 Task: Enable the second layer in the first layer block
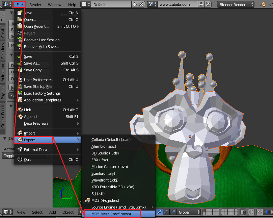pyautogui.click(x=208, y=211)
